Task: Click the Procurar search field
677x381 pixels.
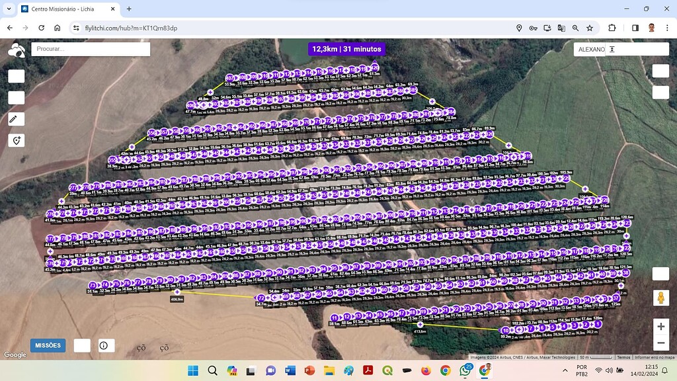Action: [x=91, y=49]
